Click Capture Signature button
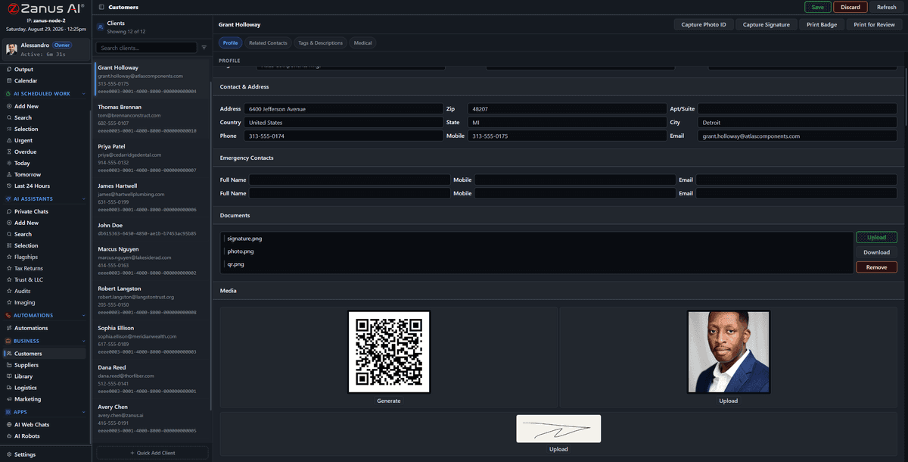This screenshot has width=908, height=462. pyautogui.click(x=767, y=25)
